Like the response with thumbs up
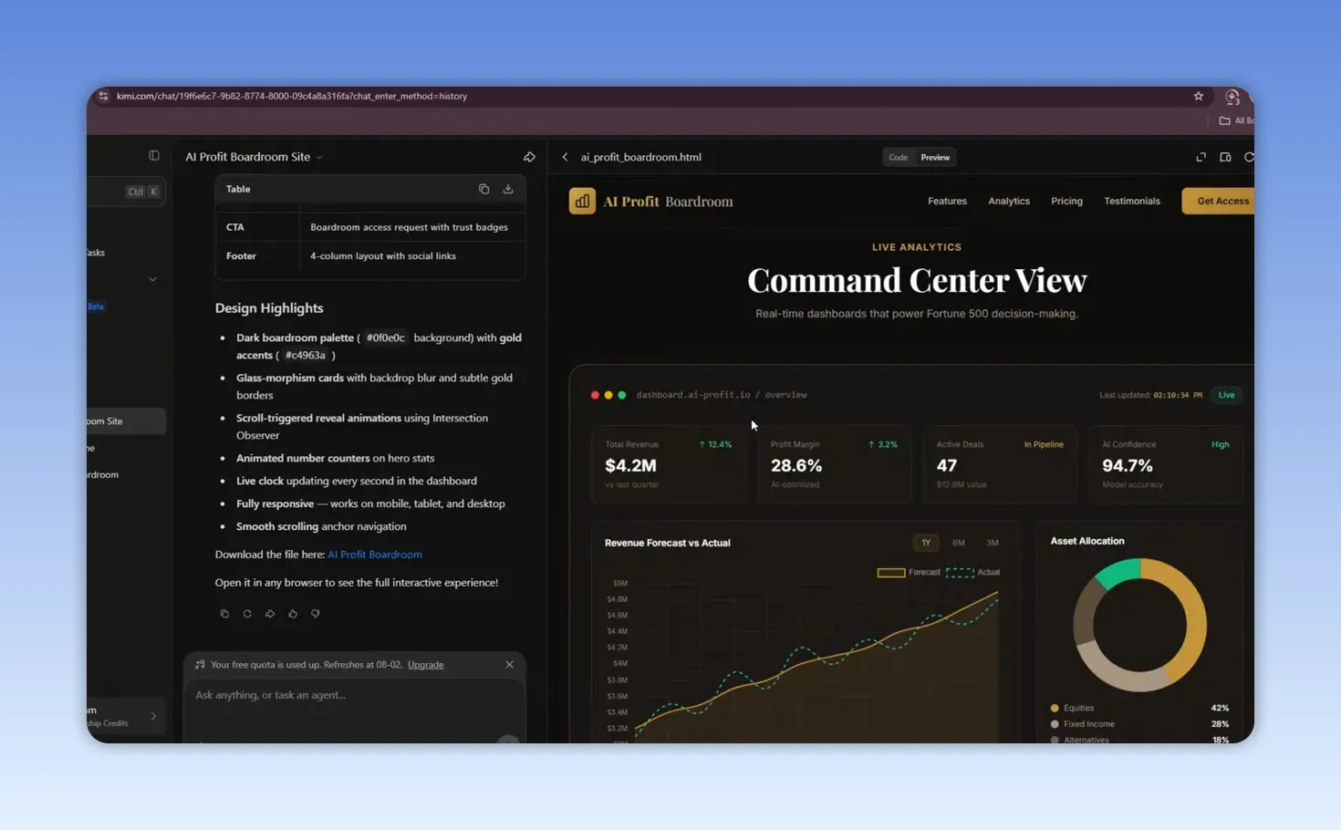1341x830 pixels. pos(293,614)
